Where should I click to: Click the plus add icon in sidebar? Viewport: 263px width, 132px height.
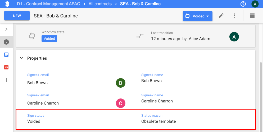pos(6,80)
